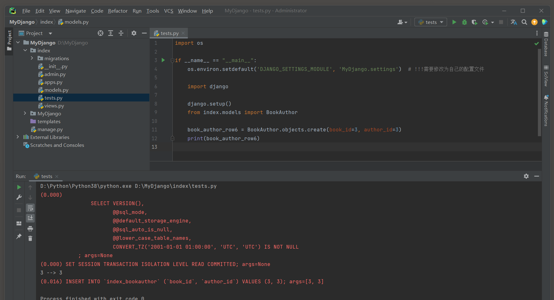The image size is (554, 300).
Task: Expand the migrations folder
Action: pyautogui.click(x=32, y=58)
